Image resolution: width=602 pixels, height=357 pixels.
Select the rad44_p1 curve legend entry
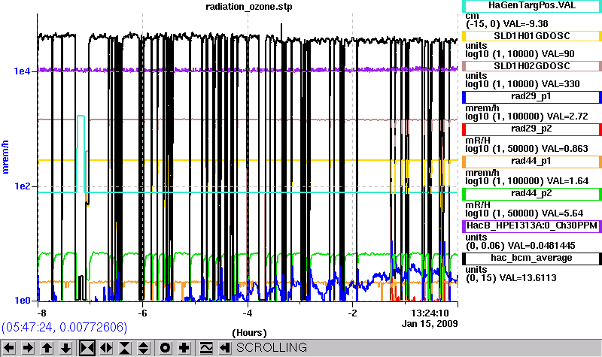532,162
